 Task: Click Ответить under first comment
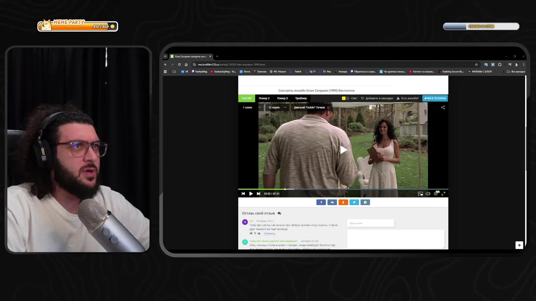(269, 233)
